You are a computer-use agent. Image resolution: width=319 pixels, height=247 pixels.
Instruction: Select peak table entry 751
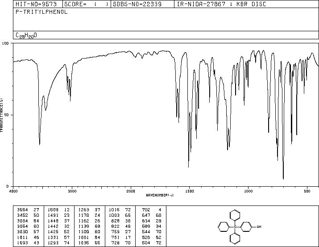click(116, 237)
